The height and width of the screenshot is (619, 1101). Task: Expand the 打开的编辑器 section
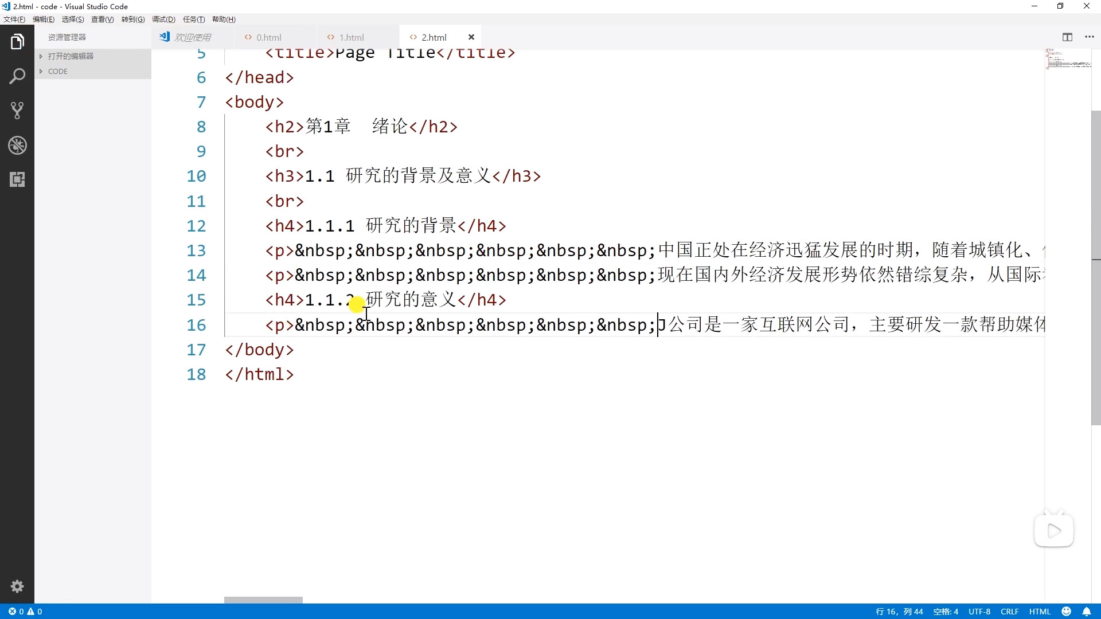71,56
